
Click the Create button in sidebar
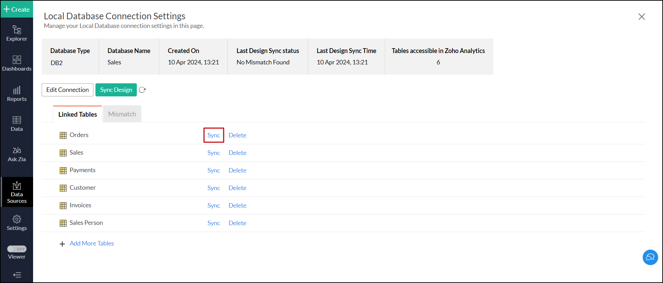(x=17, y=9)
